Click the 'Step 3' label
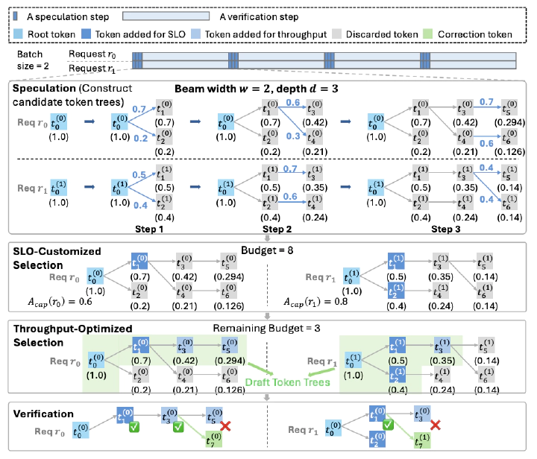537x459 pixels. pyautogui.click(x=445, y=229)
